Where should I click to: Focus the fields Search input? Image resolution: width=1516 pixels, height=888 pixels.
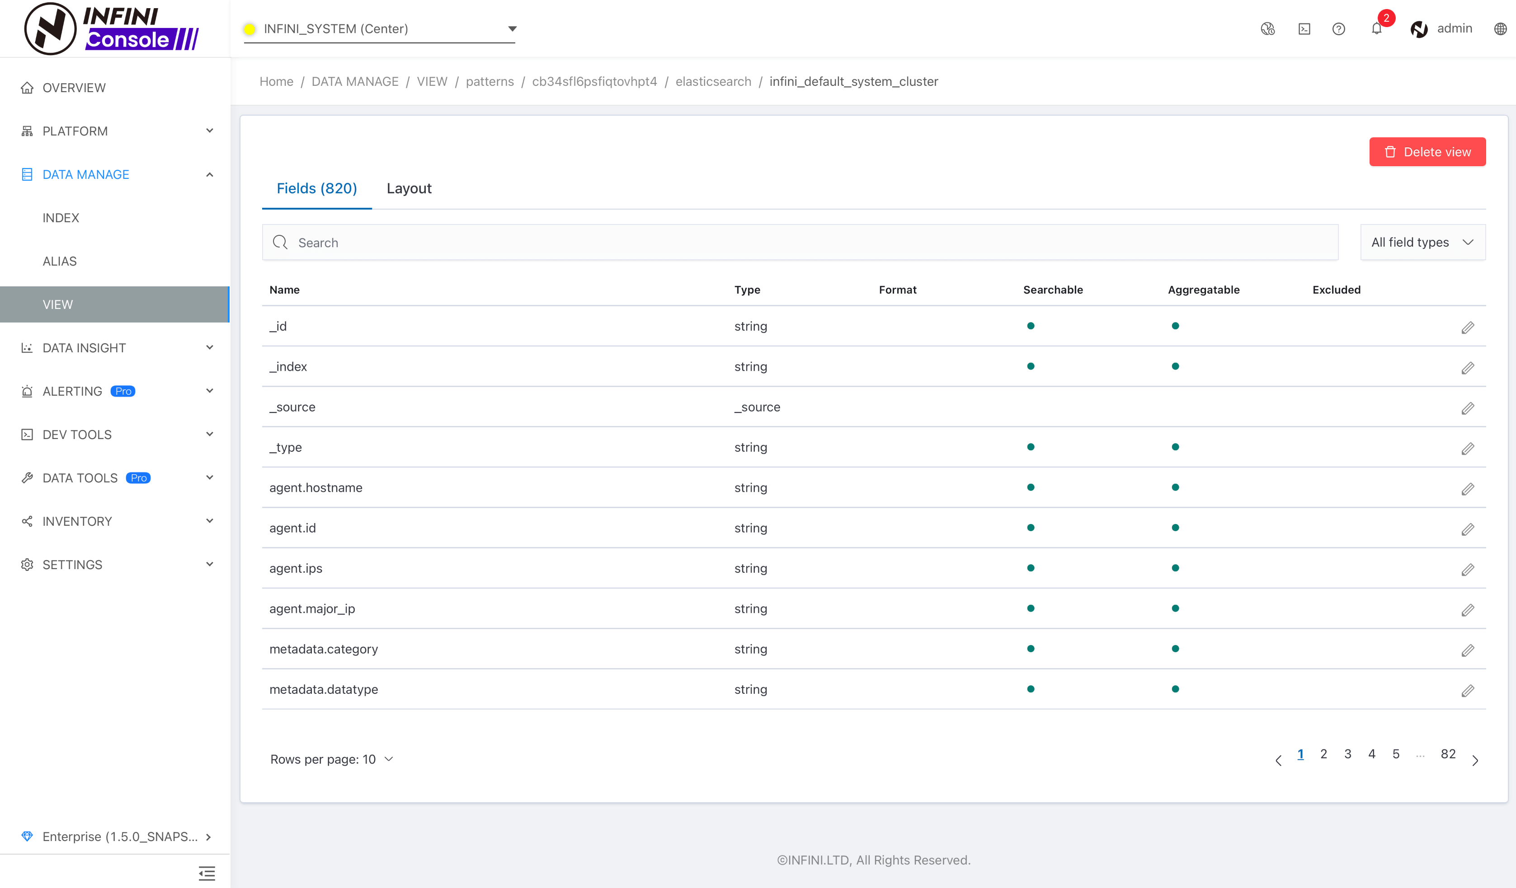[800, 242]
